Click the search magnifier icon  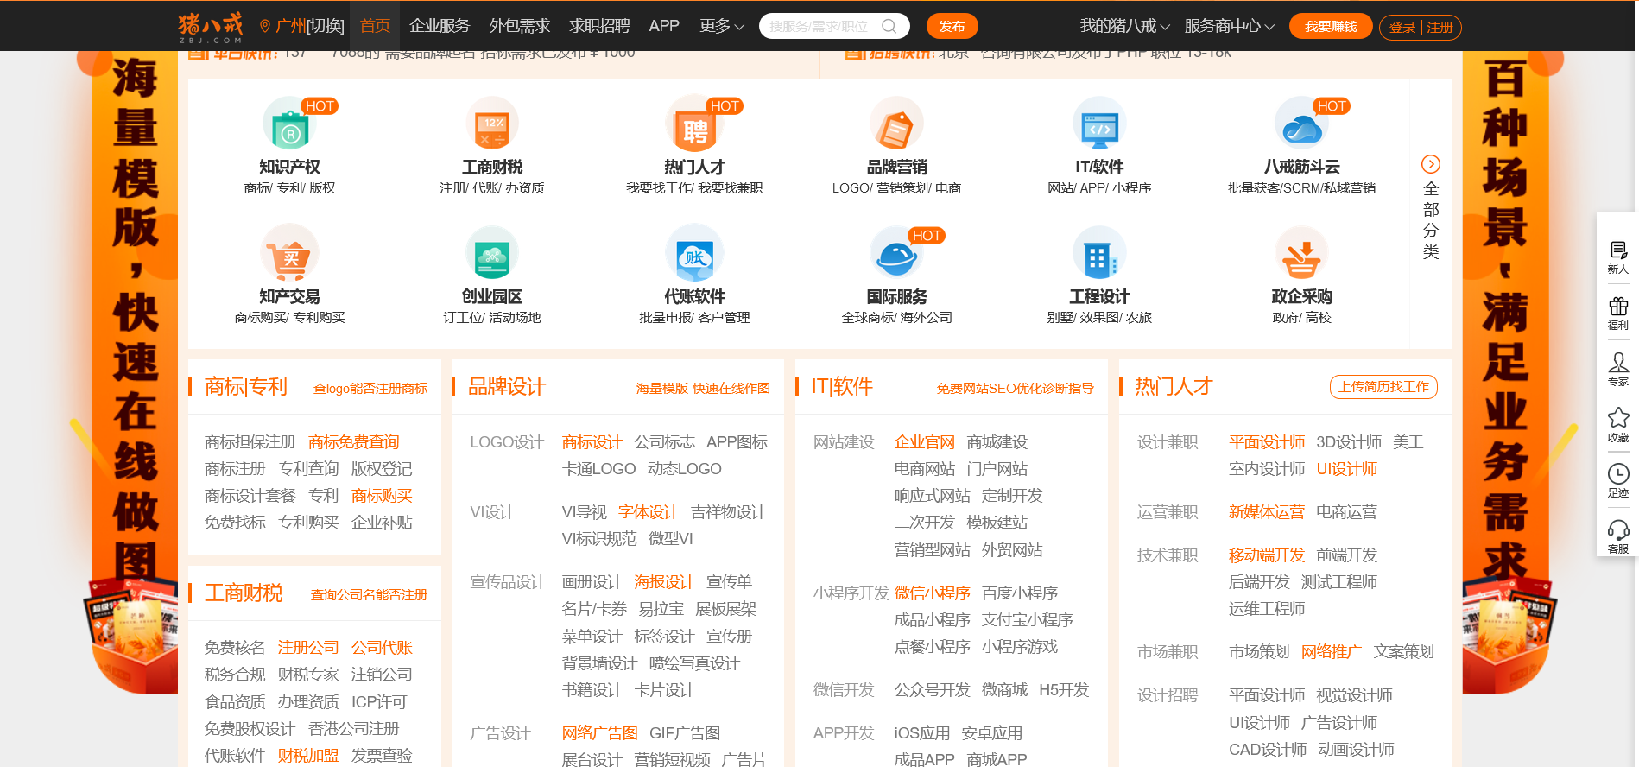coord(889,26)
